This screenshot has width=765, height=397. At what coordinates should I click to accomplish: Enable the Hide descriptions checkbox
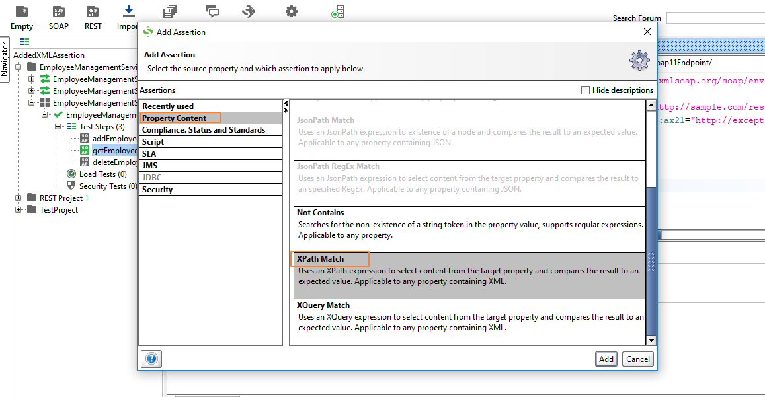(x=585, y=90)
